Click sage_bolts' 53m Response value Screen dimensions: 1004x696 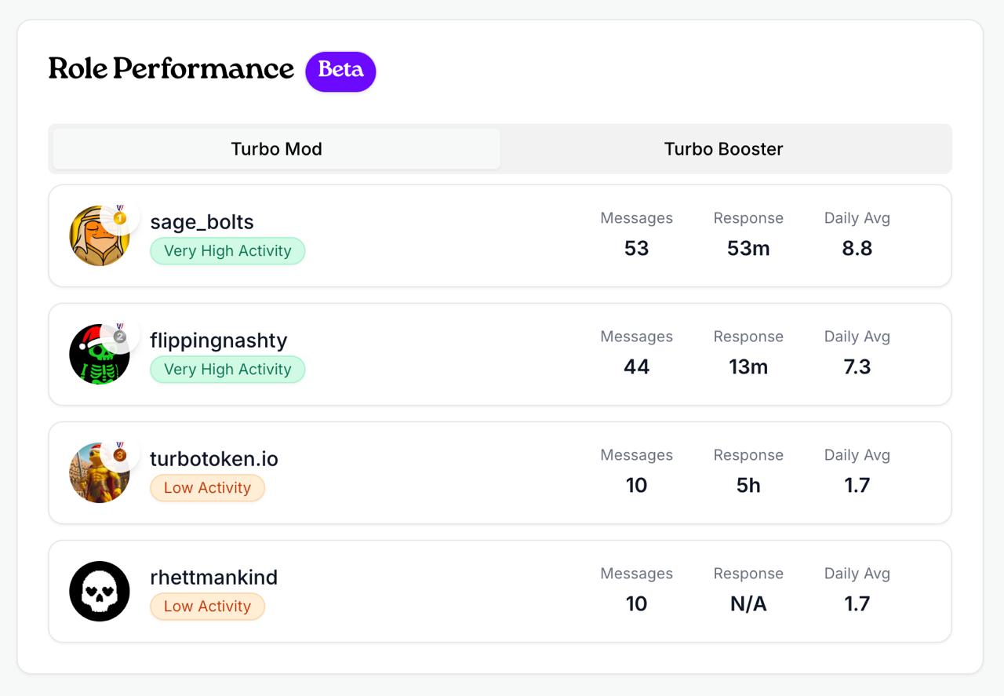click(748, 249)
